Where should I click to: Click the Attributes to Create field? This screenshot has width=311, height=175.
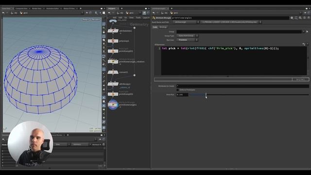coord(243,86)
